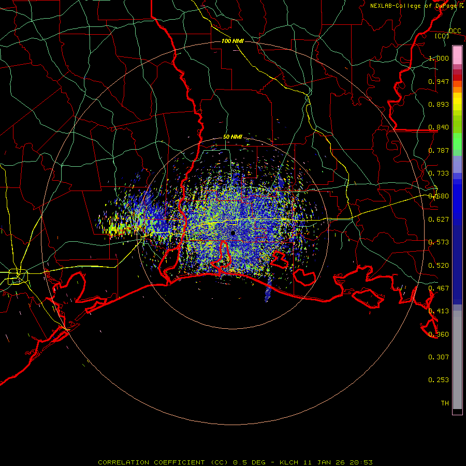Select the 0.413 scale value
This screenshot has height=466, width=466.
[x=439, y=311]
